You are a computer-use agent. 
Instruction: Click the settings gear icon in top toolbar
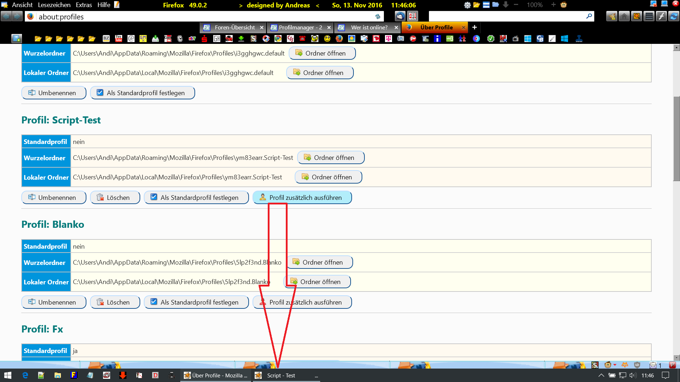(x=467, y=5)
